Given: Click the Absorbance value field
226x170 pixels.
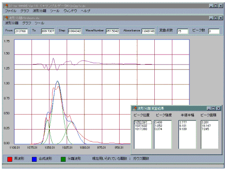Looking at the screenshot, I should (148, 31).
